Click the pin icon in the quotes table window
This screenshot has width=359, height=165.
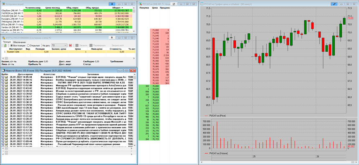point(112,4)
